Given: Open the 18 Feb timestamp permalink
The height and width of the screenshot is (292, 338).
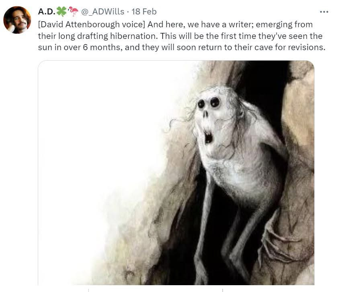Looking at the screenshot, I should [x=144, y=12].
